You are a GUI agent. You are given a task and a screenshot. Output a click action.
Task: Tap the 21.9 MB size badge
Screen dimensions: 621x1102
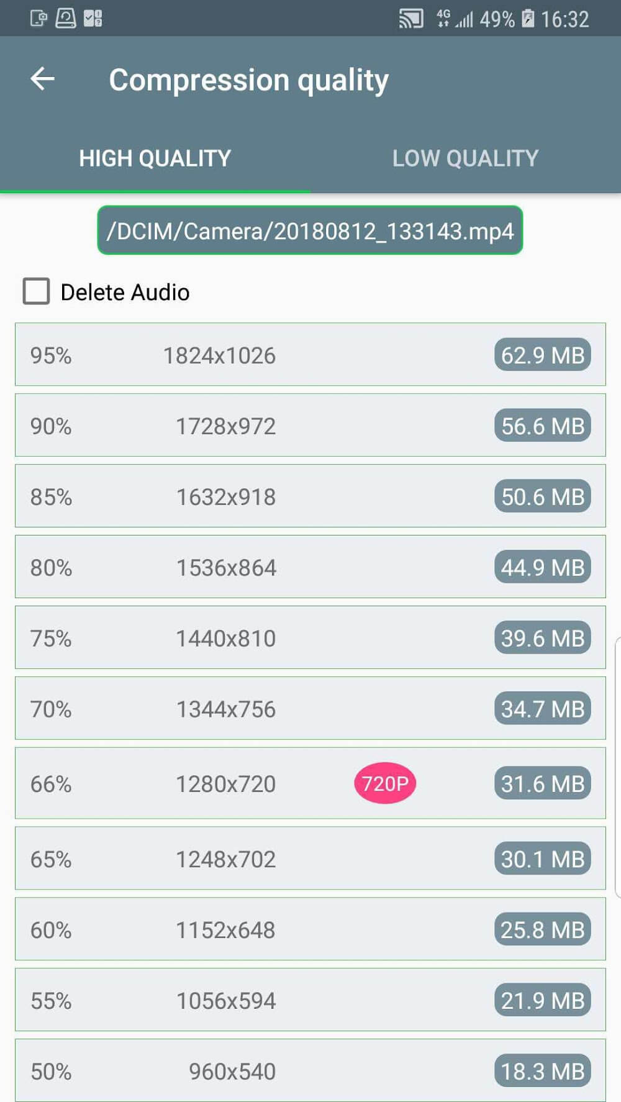[542, 1001]
